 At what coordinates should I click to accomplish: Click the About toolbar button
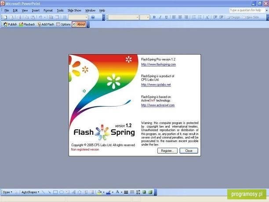(79, 24)
